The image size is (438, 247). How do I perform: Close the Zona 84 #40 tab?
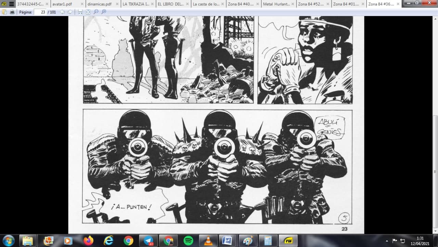[x=258, y=4]
